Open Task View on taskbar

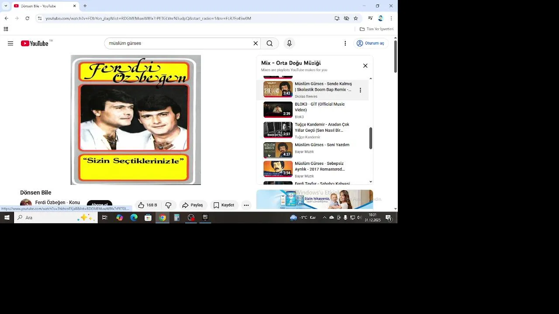(x=105, y=218)
